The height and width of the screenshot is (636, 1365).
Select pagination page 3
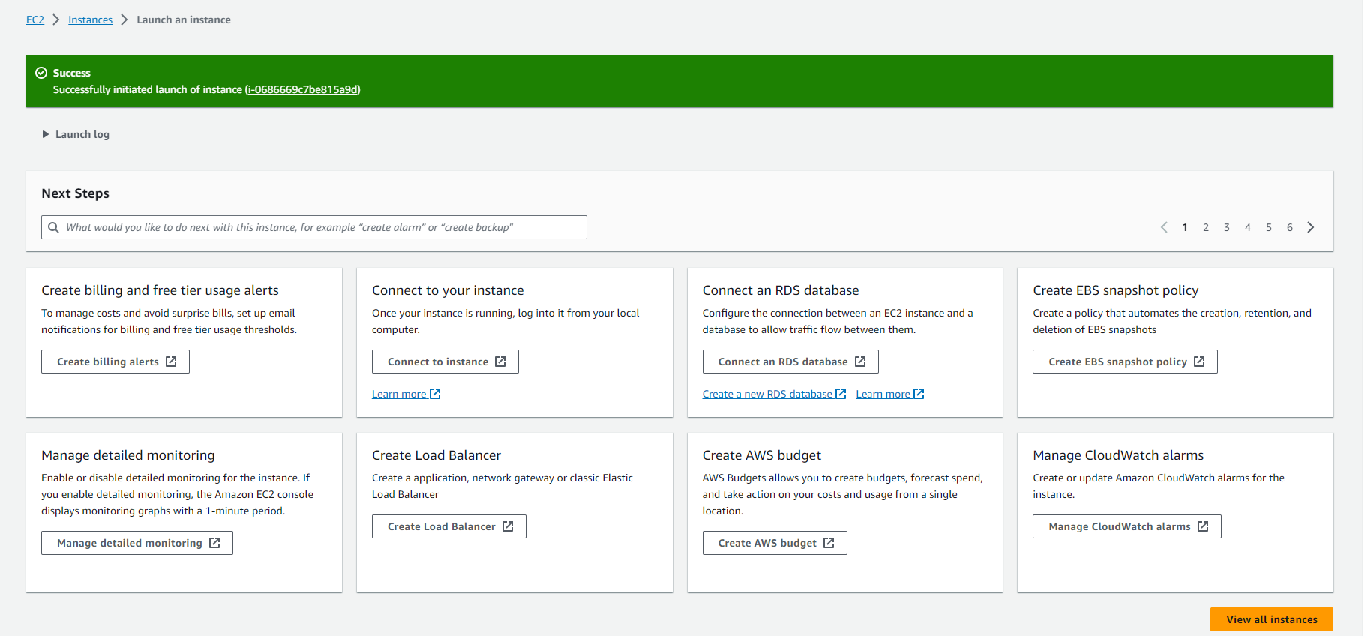[1227, 227]
